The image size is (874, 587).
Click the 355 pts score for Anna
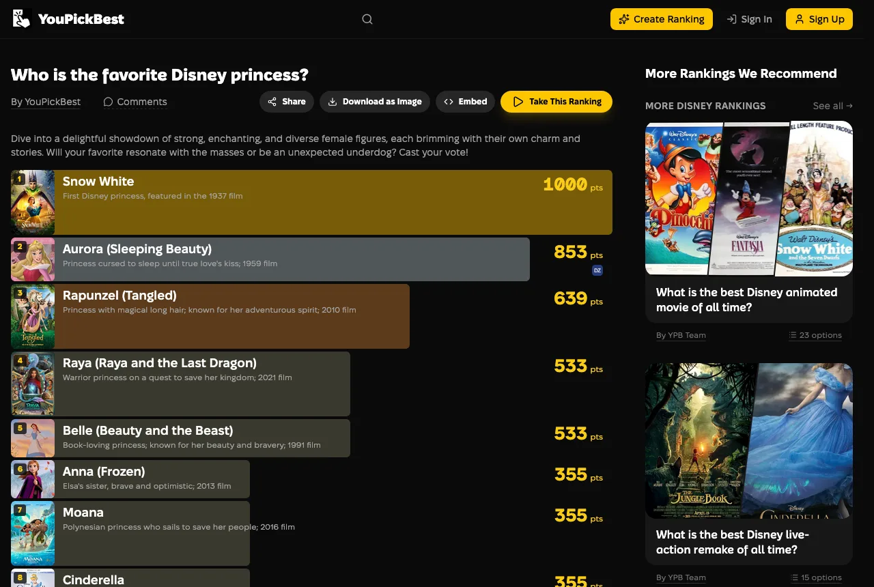click(x=578, y=474)
